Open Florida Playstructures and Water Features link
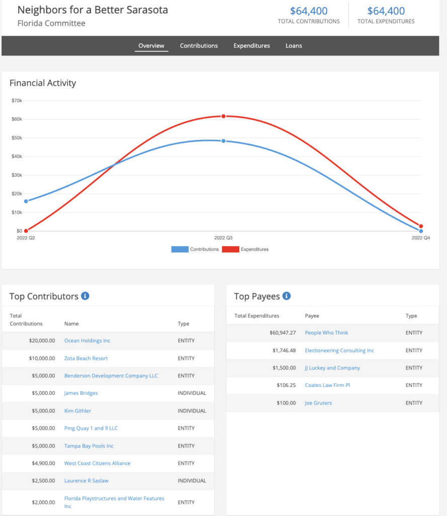The width and height of the screenshot is (447, 516). pos(114,502)
